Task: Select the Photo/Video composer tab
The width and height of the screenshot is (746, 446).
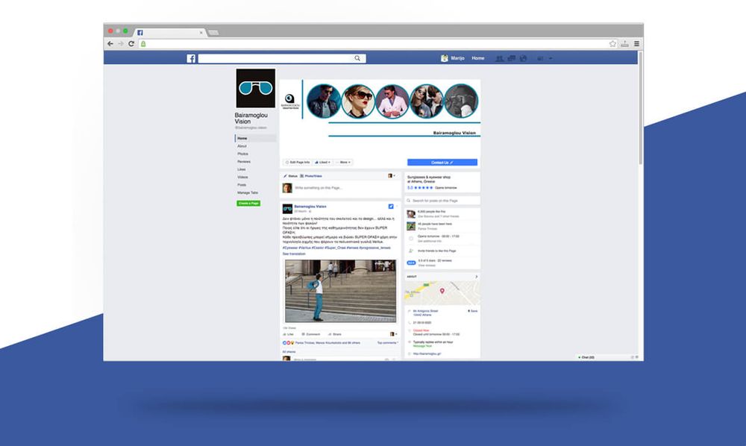Action: click(x=311, y=176)
